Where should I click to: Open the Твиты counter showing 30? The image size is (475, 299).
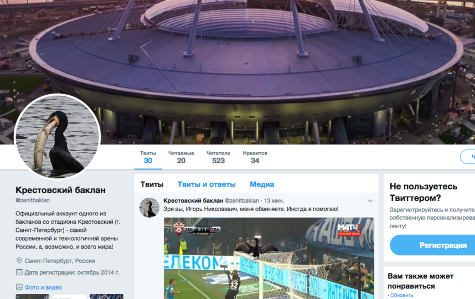pyautogui.click(x=148, y=157)
